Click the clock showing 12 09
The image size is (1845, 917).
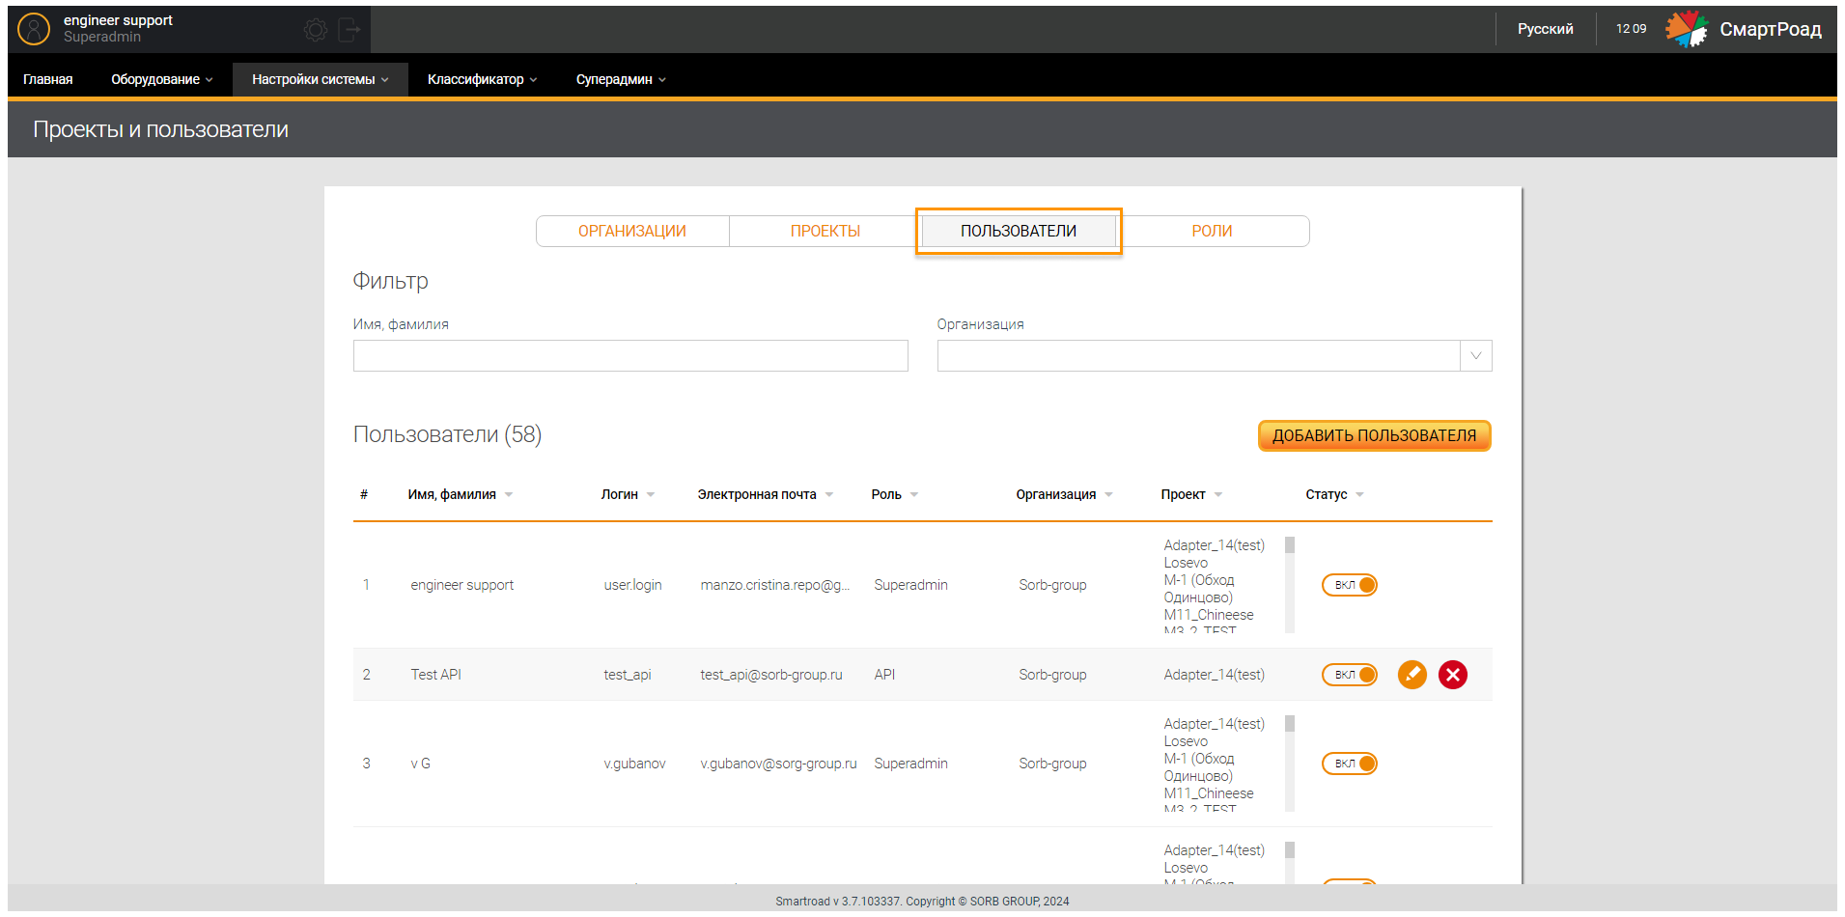1631,29
